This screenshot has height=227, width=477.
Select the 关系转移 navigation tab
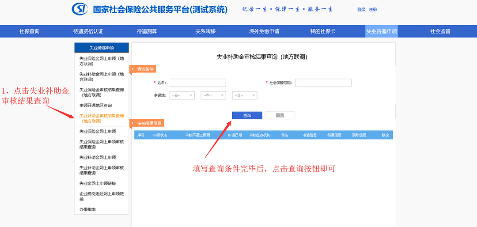(x=205, y=31)
